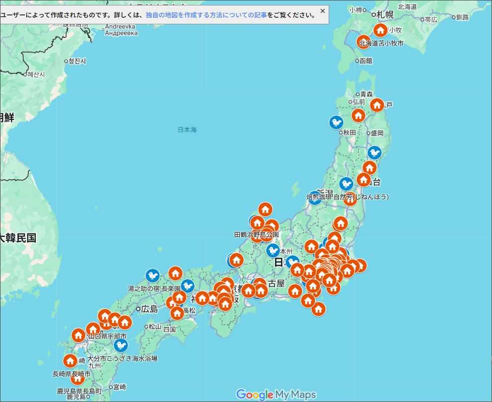Click the house marker west of 山口県宇部市 label
Image resolution: width=492 pixels, height=402 pixels.
(78, 336)
